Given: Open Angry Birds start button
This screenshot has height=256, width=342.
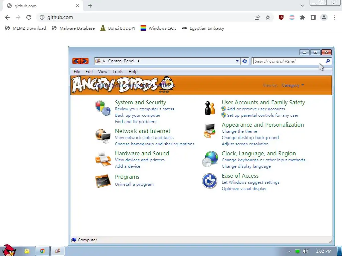Looking at the screenshot, I should (9, 250).
